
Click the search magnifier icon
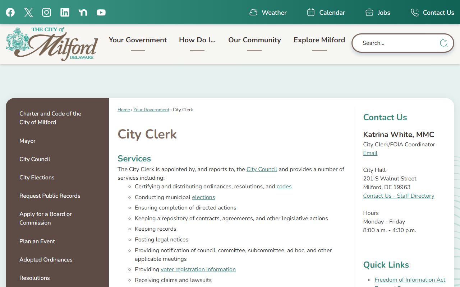pyautogui.click(x=444, y=43)
